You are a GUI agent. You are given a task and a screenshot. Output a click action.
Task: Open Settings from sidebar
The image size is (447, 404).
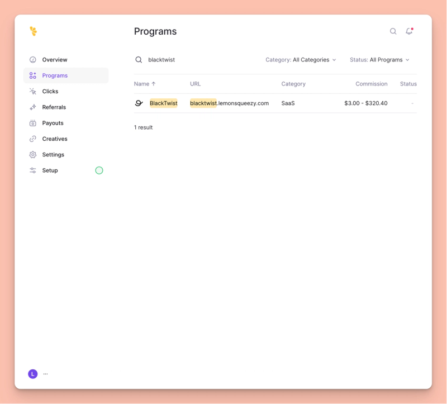(x=66, y=155)
